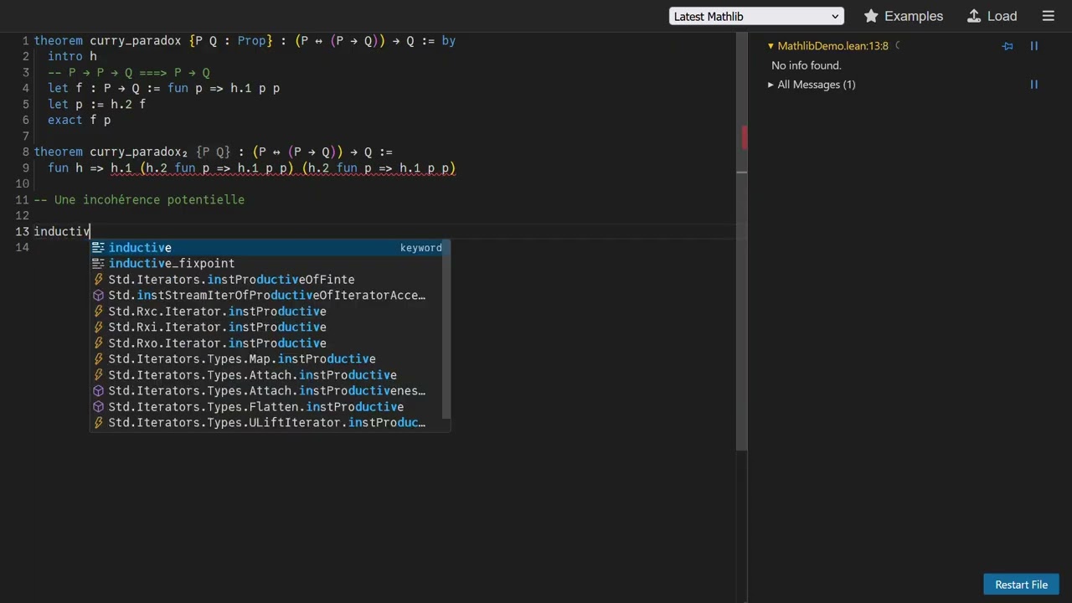Click the keyword icon beside 'inductive' suggestion
Viewport: 1072px width, 603px height.
tap(98, 248)
